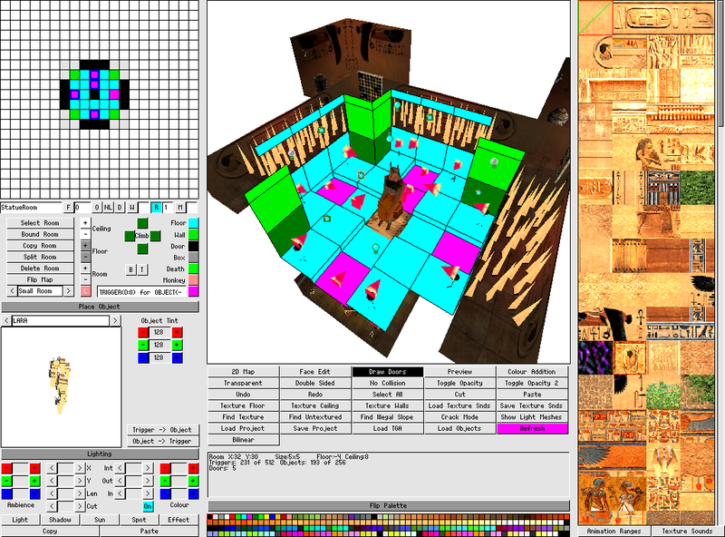
Task: Increase the red Object Tint value
Action: (x=177, y=332)
